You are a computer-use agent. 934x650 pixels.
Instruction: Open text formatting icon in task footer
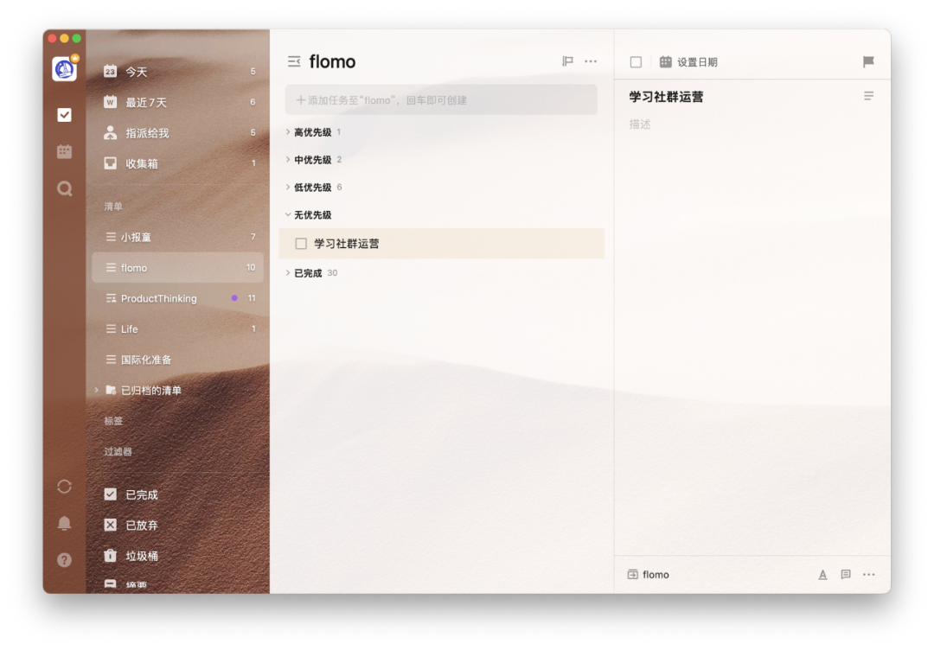coord(822,575)
